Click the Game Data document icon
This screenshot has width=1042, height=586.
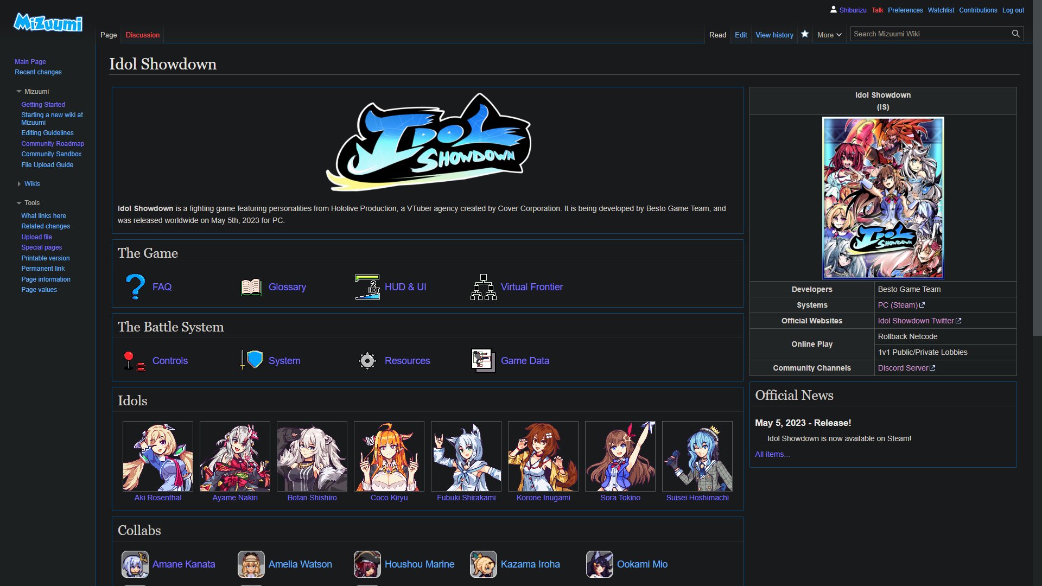(x=483, y=361)
